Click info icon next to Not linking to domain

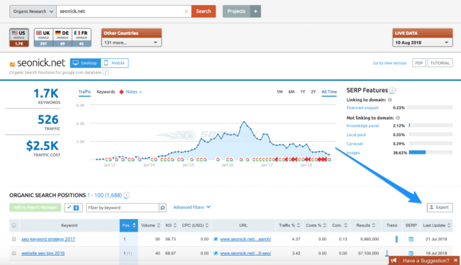(398, 118)
